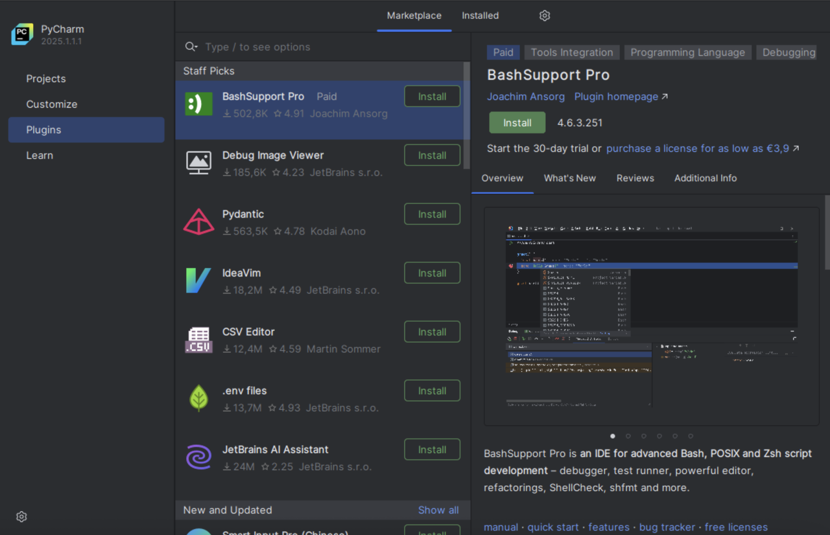Click the Tools Integration tag
This screenshot has width=830, height=535.
572,52
